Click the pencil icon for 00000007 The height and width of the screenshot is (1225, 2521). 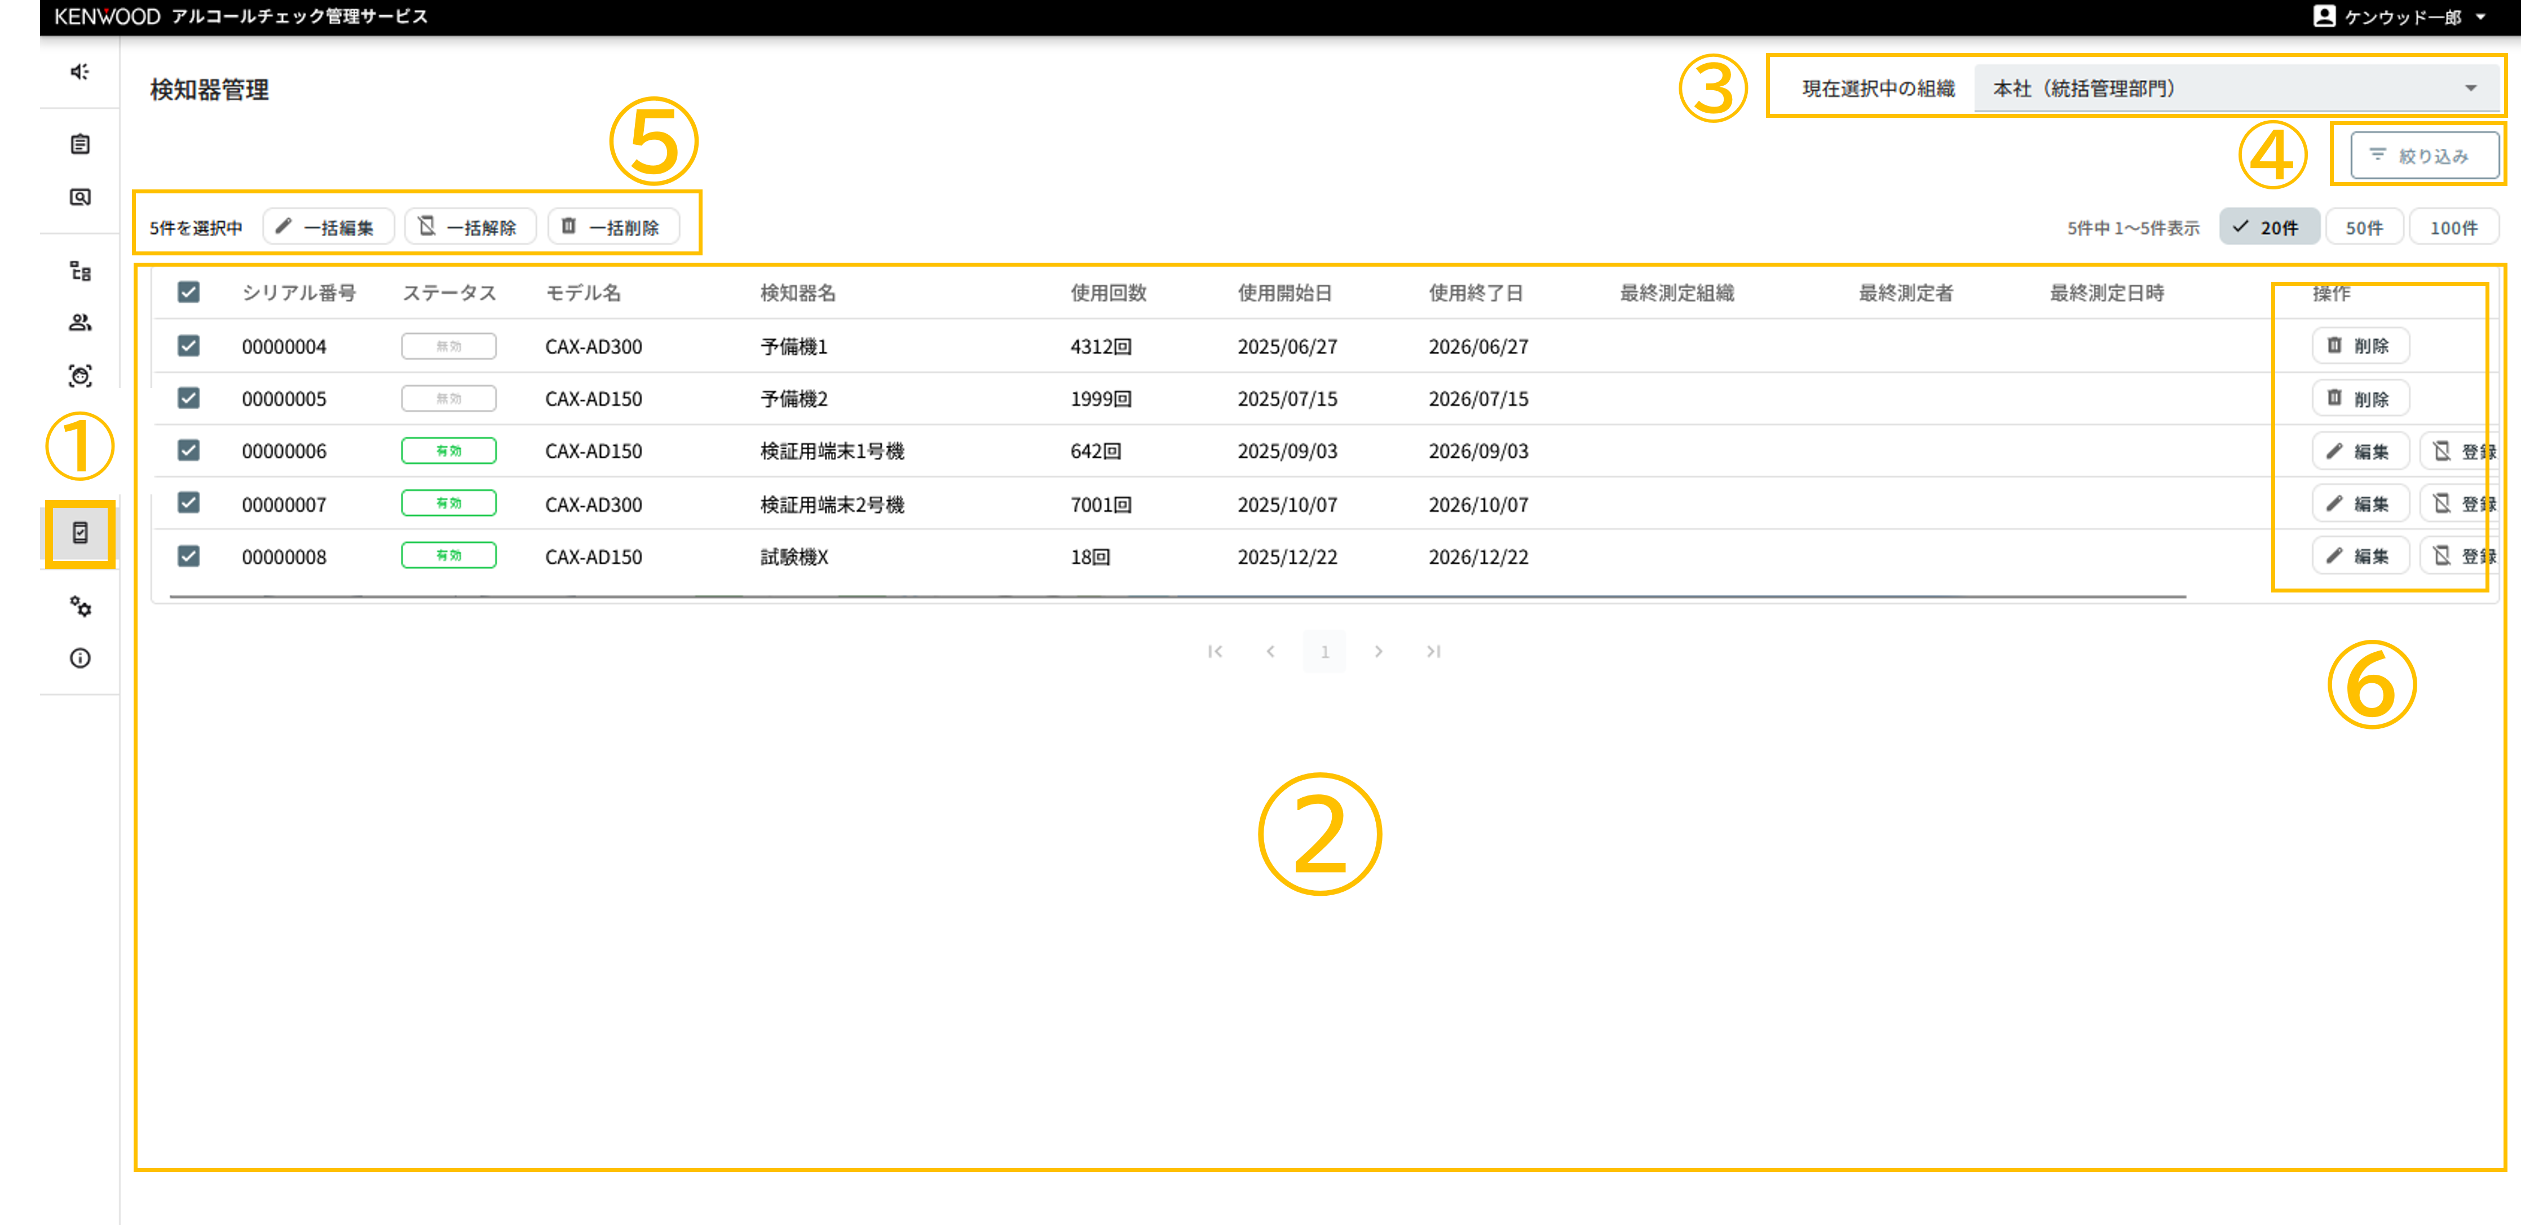tap(2334, 504)
